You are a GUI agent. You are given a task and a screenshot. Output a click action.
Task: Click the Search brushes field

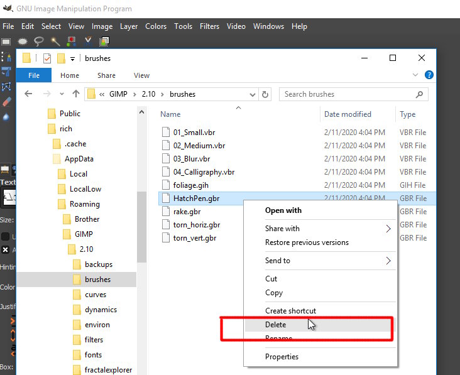click(346, 94)
